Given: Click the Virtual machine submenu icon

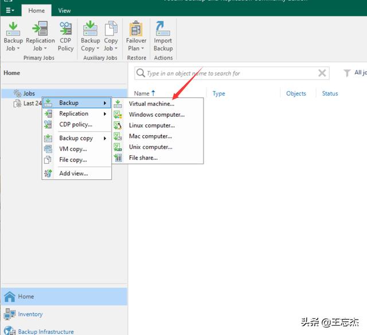Looking at the screenshot, I should (x=118, y=104).
